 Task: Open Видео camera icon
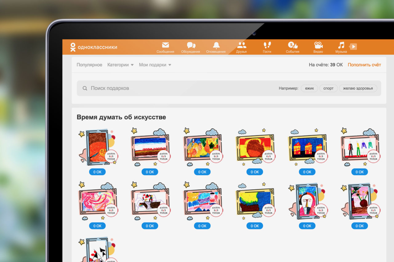[318, 45]
